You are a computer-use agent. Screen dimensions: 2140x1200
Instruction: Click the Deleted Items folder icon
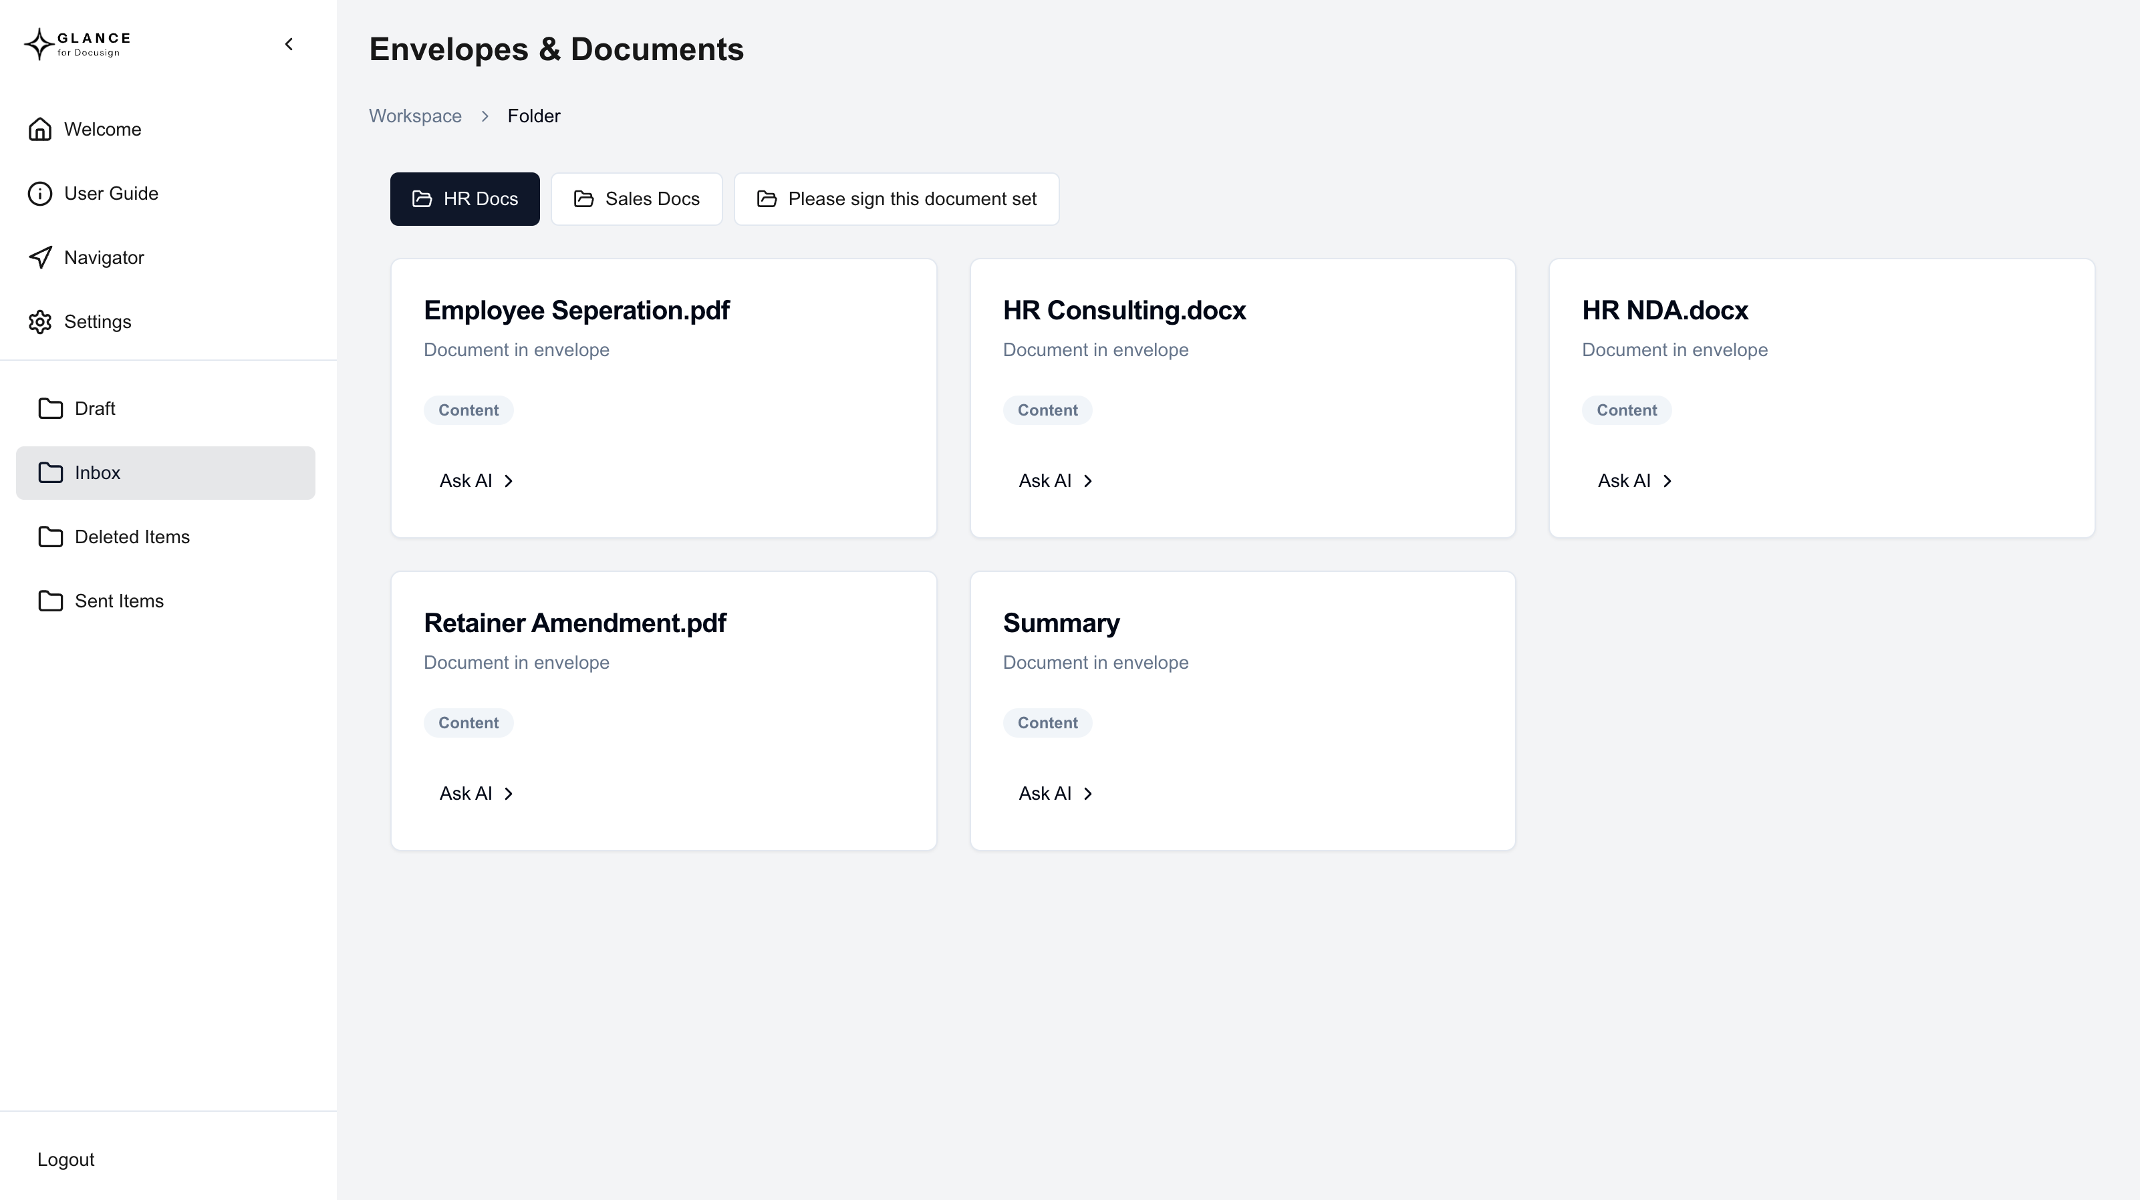click(51, 537)
